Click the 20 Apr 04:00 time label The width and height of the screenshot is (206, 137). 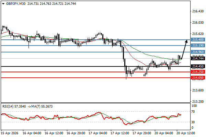[163, 133]
